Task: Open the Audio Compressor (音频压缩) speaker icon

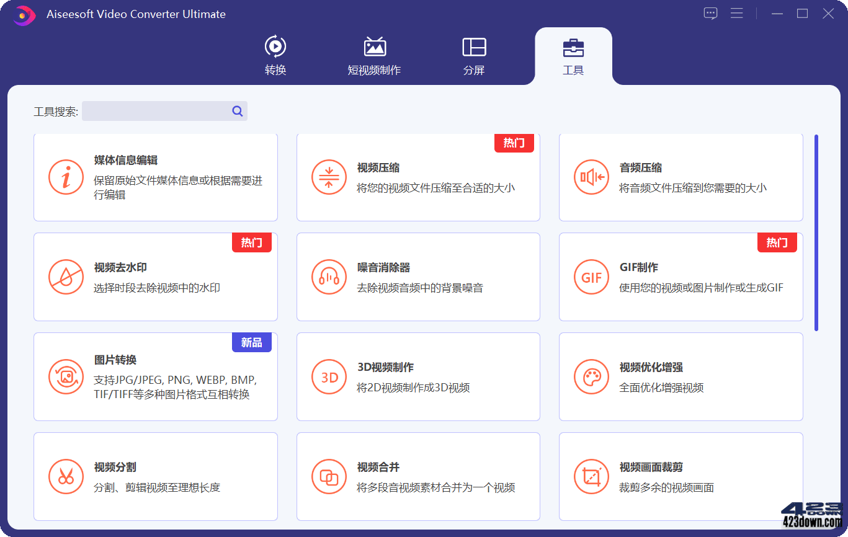Action: pos(591,177)
